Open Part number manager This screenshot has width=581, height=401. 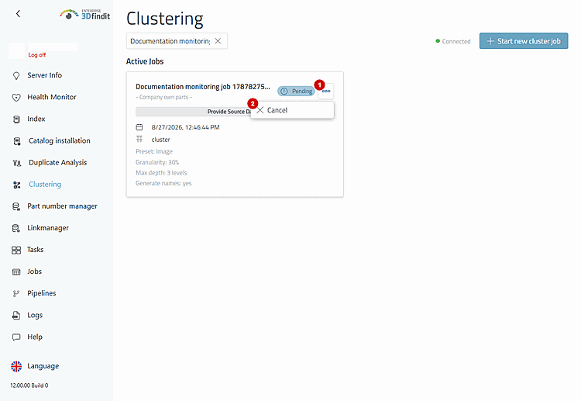[62, 206]
